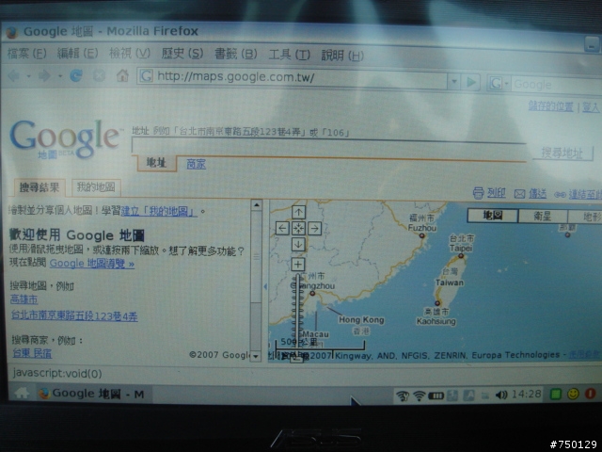This screenshot has height=452, width=602.
Task: Click the Firefox forward arrow button
Action: (44, 75)
